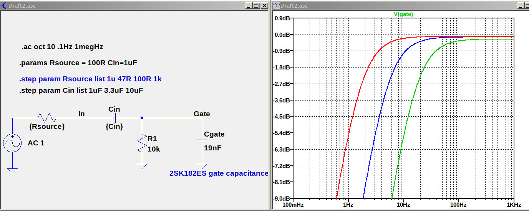The height and width of the screenshot is (211, 529).
Task: Click the In net label
Action: coord(81,114)
